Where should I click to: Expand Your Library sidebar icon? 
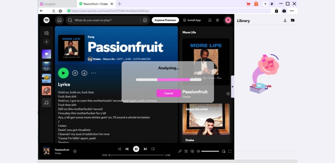pyautogui.click(x=46, y=33)
